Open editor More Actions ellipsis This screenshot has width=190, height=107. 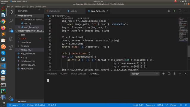point(185,11)
